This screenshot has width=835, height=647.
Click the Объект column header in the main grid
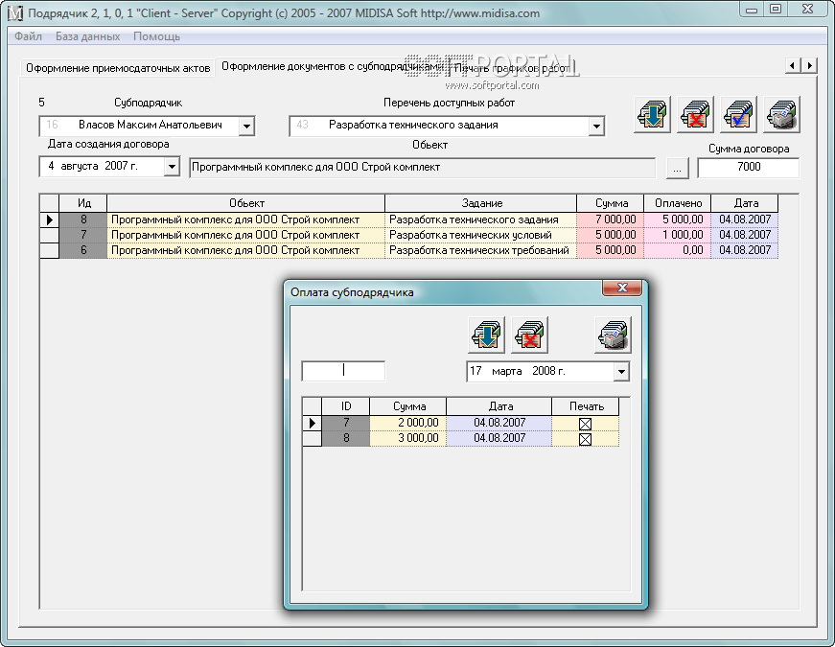(246, 203)
